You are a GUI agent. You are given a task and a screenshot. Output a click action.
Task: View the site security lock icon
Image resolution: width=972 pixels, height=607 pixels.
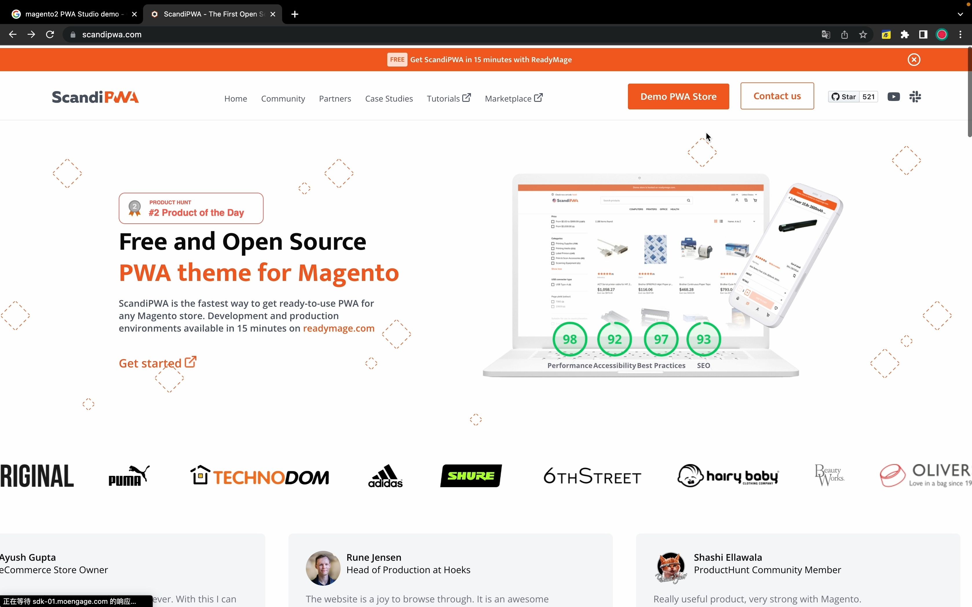(73, 34)
